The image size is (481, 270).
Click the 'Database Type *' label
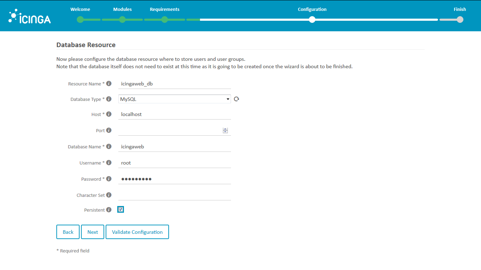(x=88, y=99)
